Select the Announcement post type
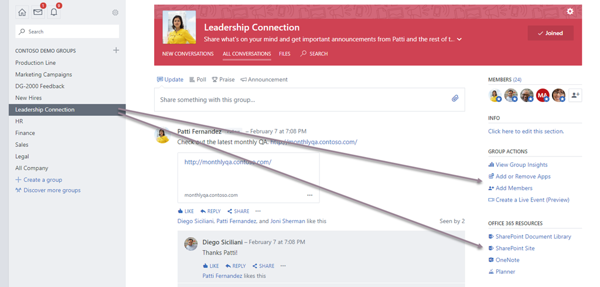This screenshot has width=600, height=287. pyautogui.click(x=264, y=80)
